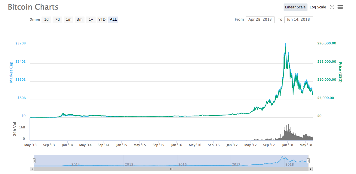
Task: Click the Sep '15 date label
Action: click(158, 145)
